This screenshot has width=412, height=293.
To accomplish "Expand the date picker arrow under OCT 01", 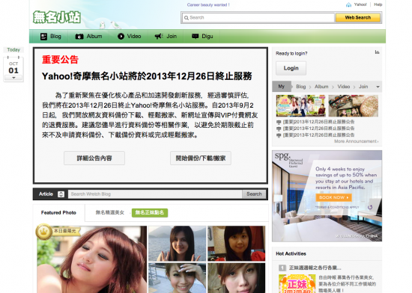I will [13, 78].
